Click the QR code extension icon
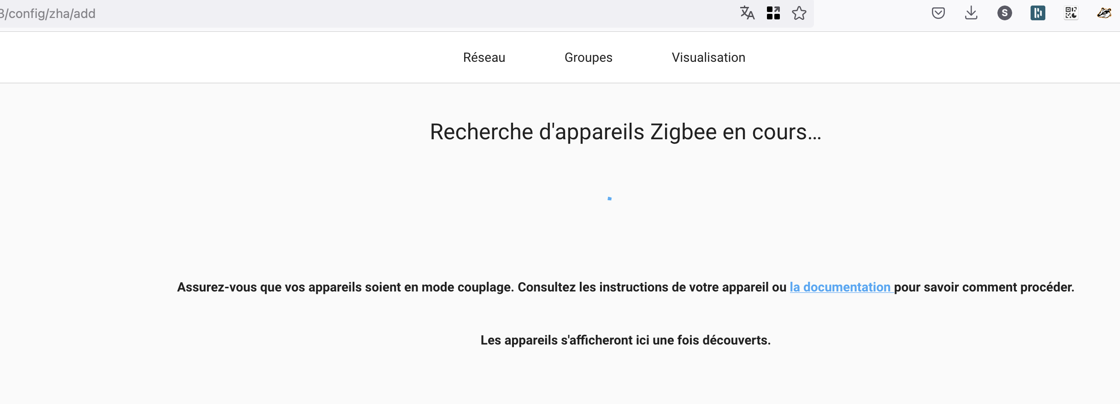This screenshot has height=404, width=1120. click(1071, 13)
